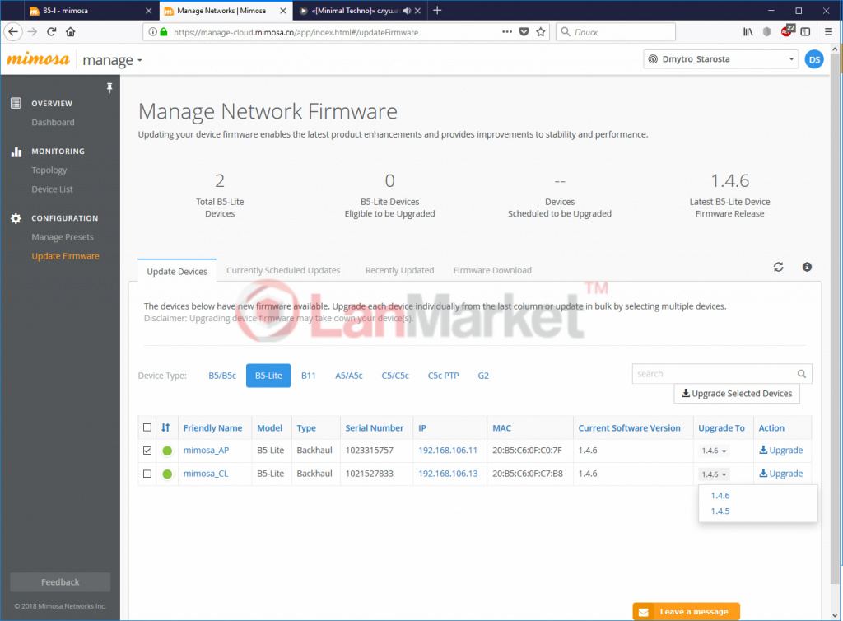The height and width of the screenshot is (621, 843).
Task: Uncheck the mimosa_AP device checkbox
Action: pos(147,451)
